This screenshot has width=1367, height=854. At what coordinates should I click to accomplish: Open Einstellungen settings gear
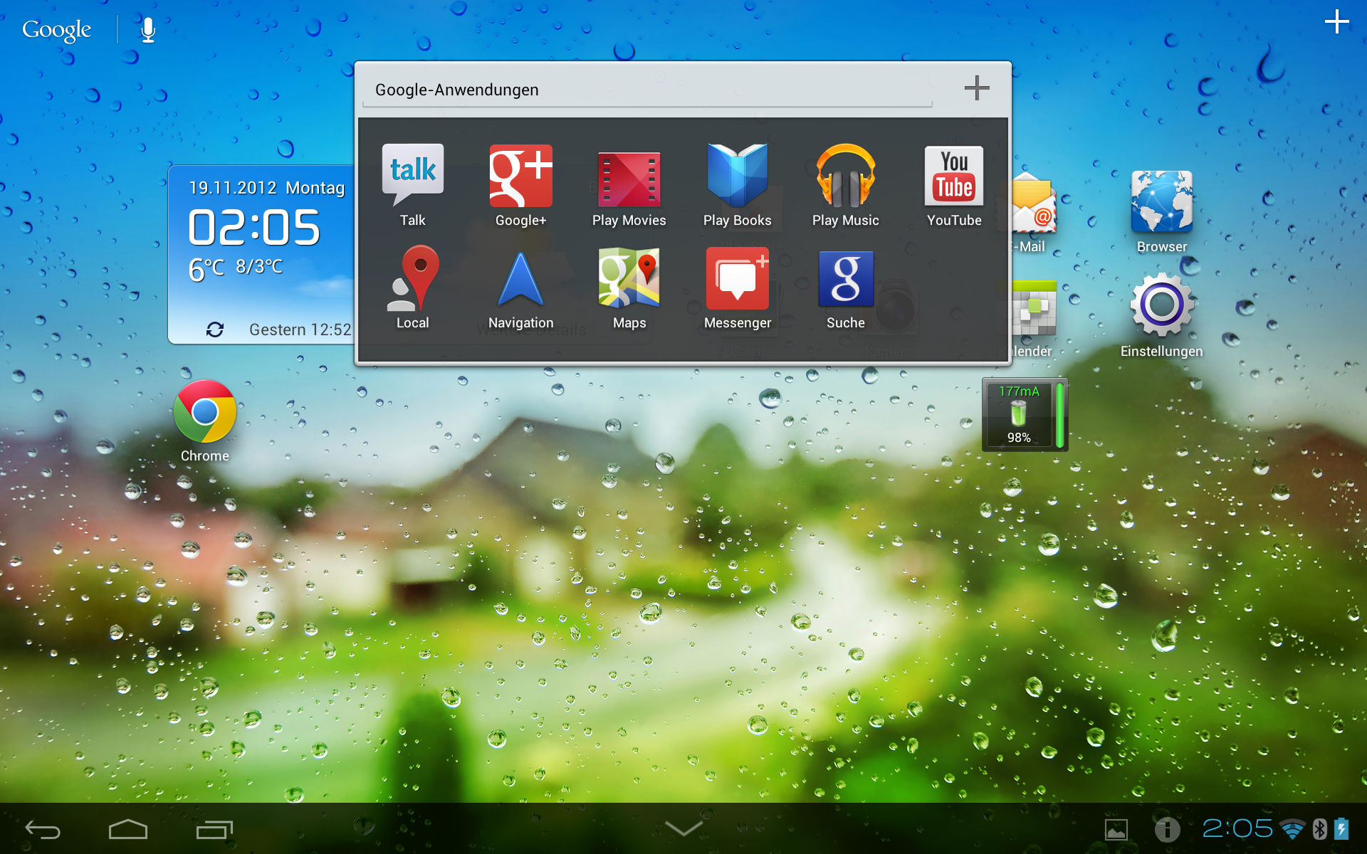[x=1161, y=316]
